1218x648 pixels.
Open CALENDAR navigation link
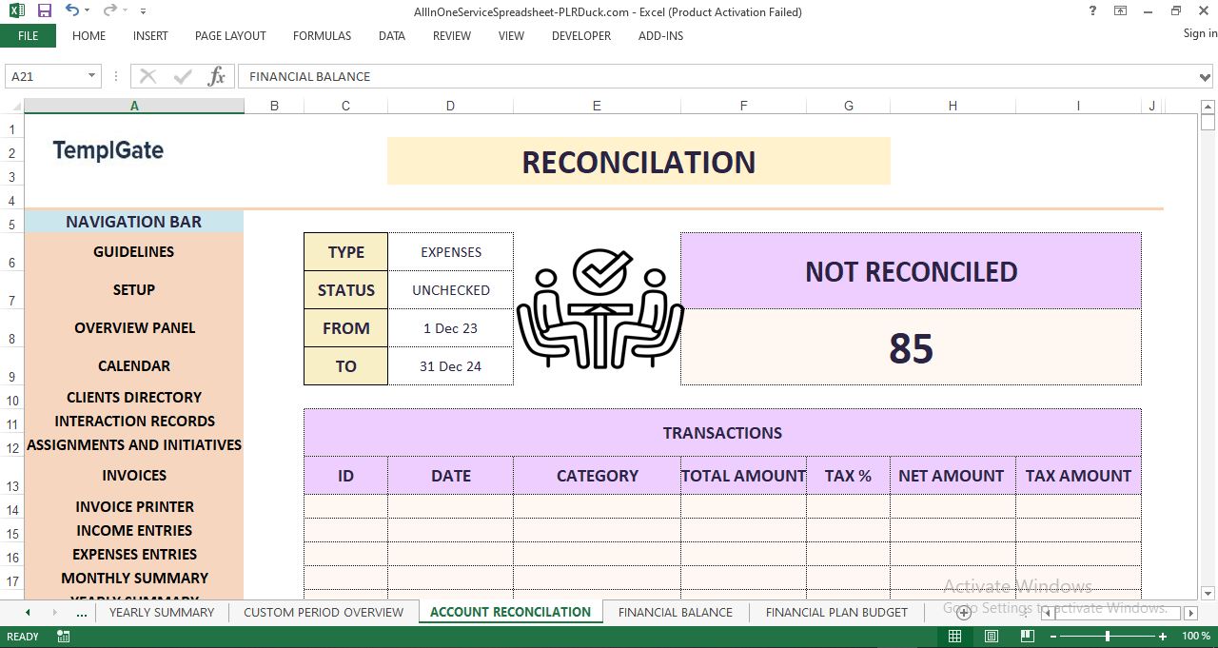134,366
